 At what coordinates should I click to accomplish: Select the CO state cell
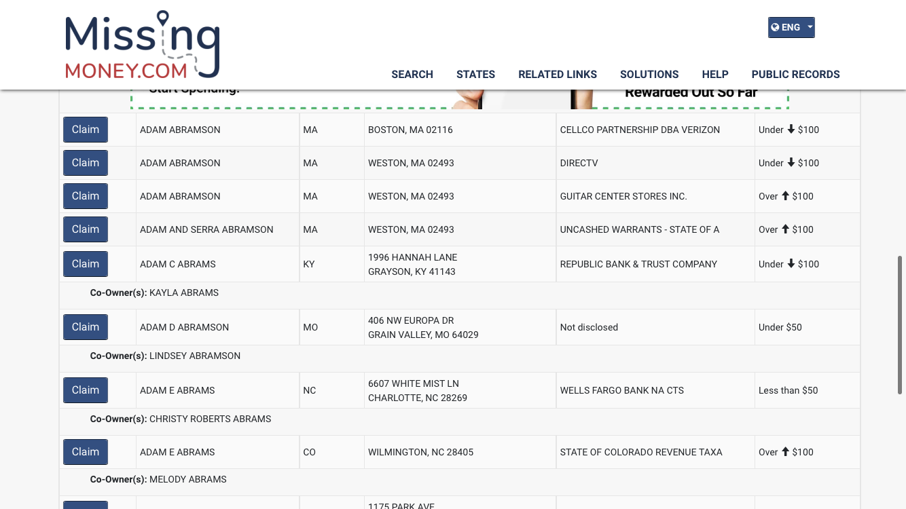(331, 452)
